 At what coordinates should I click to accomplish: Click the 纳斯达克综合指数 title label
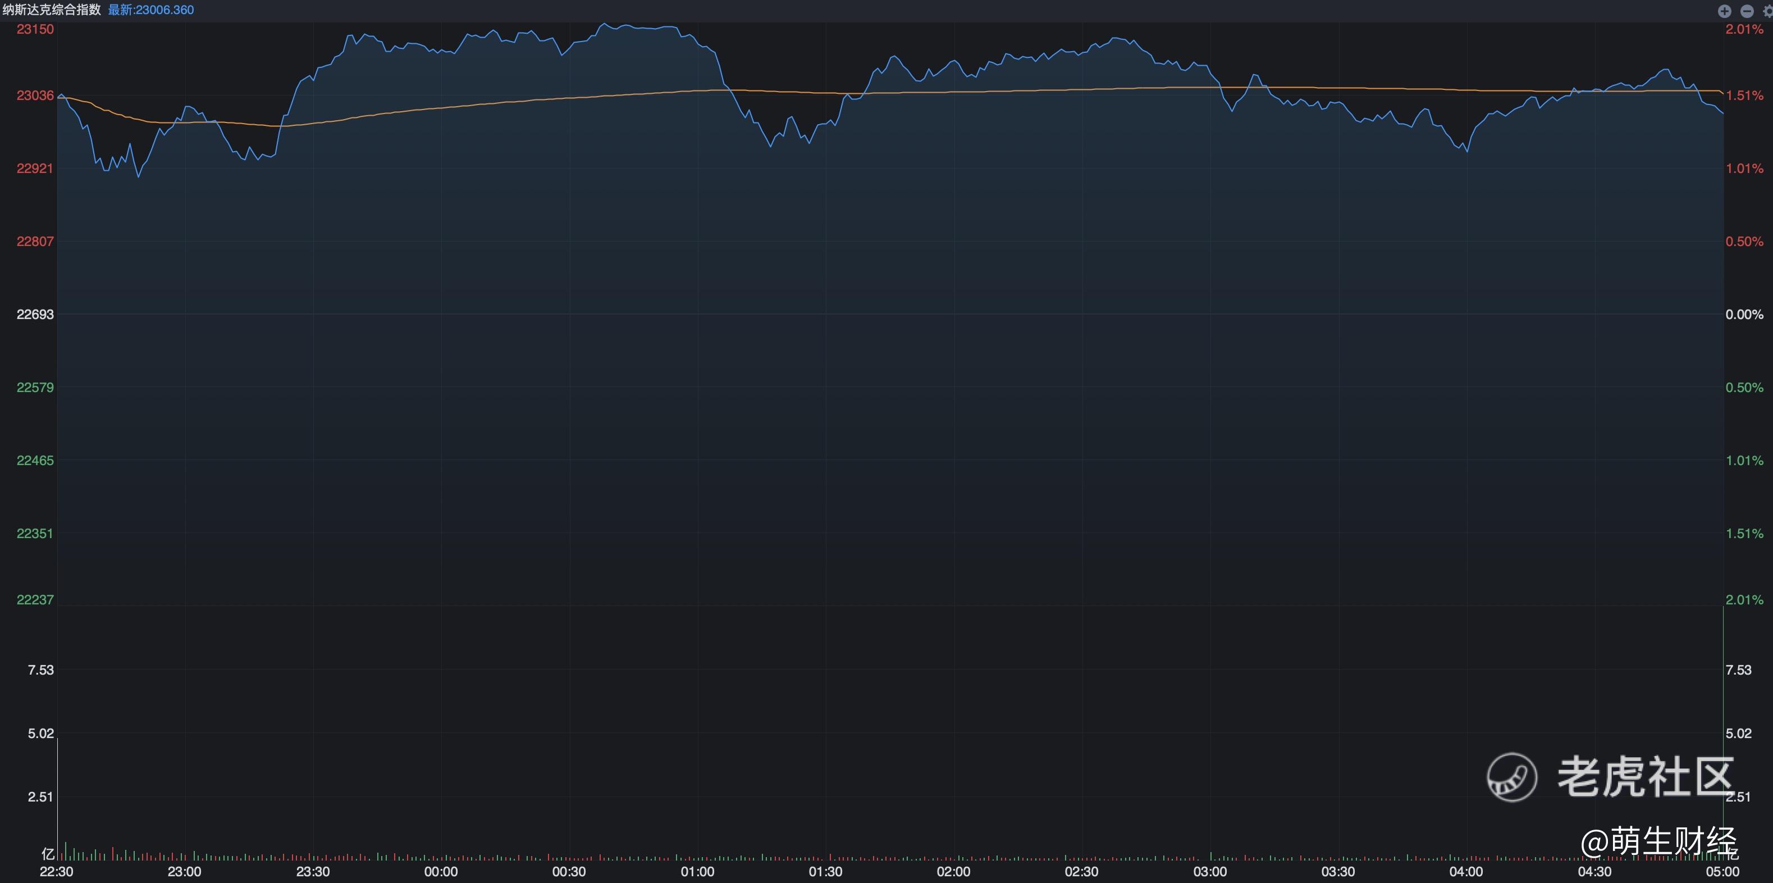(x=52, y=10)
